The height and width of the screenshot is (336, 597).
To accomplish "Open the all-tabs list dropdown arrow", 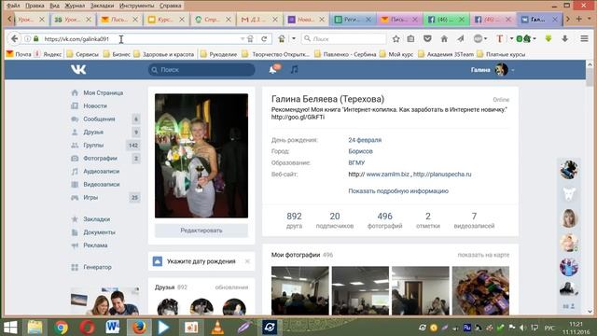I will click(x=589, y=19).
